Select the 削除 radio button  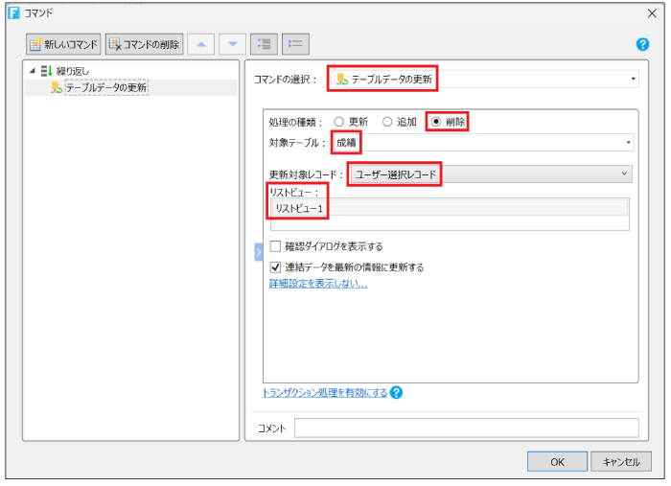[435, 122]
